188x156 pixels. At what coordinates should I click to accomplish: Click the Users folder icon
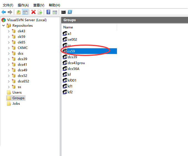coord(9,92)
